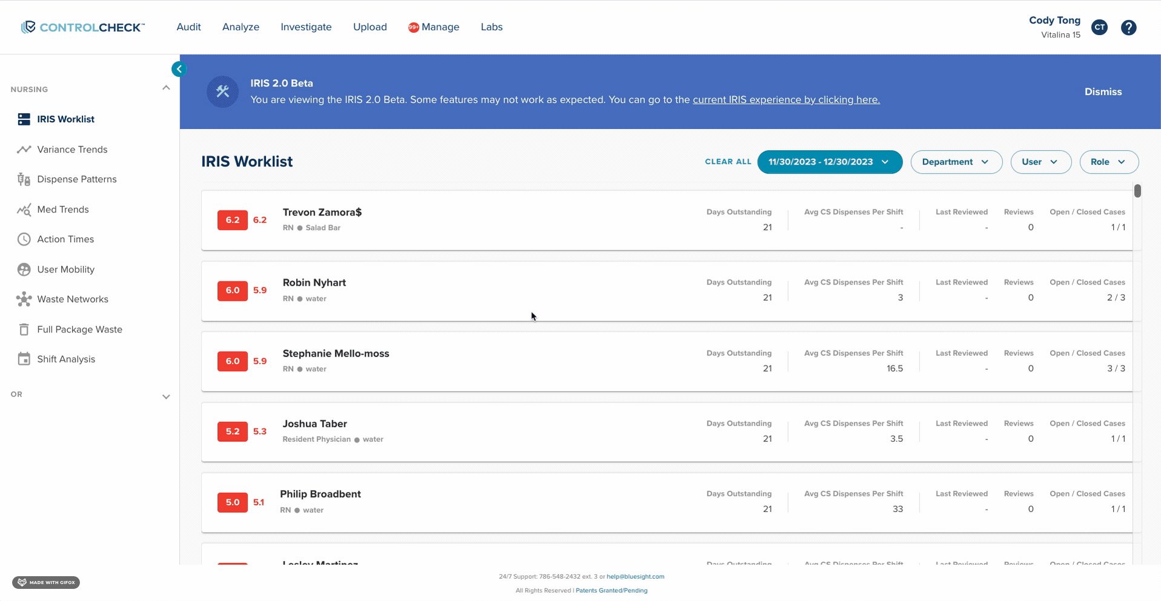Dismiss the IRIS 2.0 Beta banner
This screenshot has height=601, width=1161.
click(x=1103, y=92)
